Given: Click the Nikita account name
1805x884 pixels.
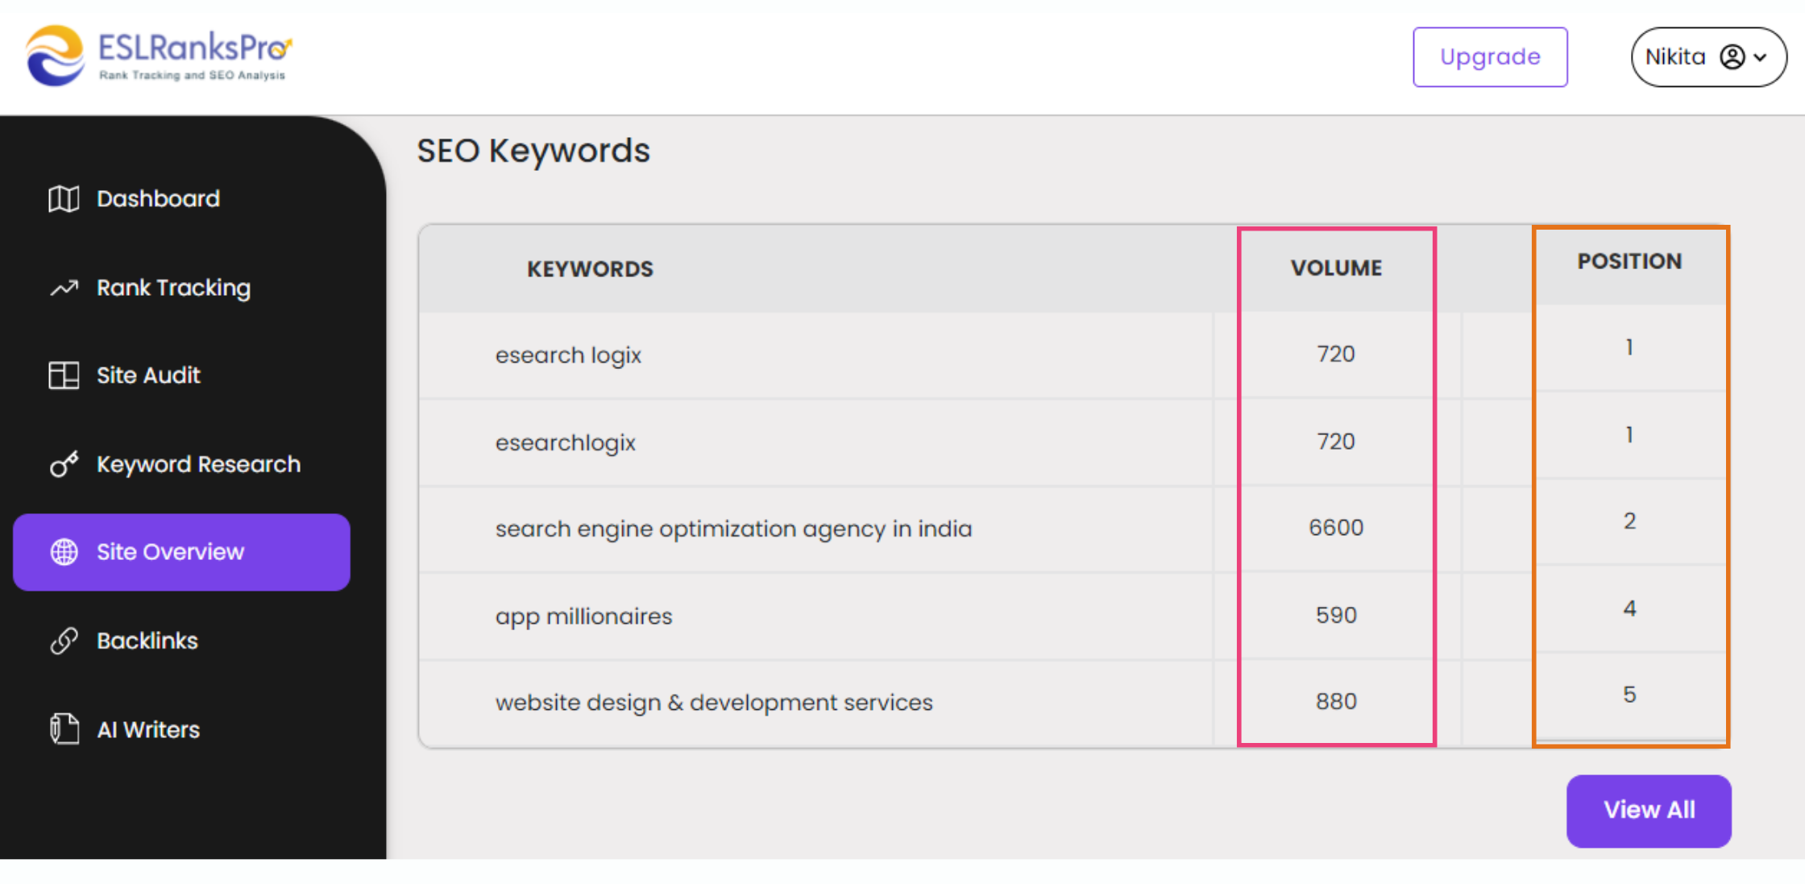Looking at the screenshot, I should pyautogui.click(x=1675, y=56).
